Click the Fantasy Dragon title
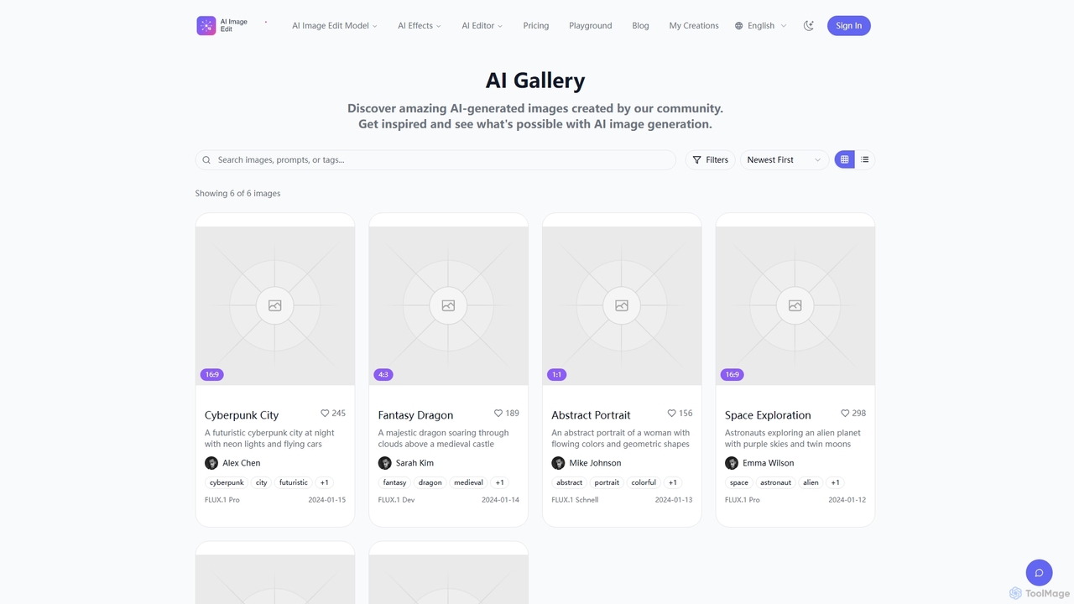 (415, 415)
